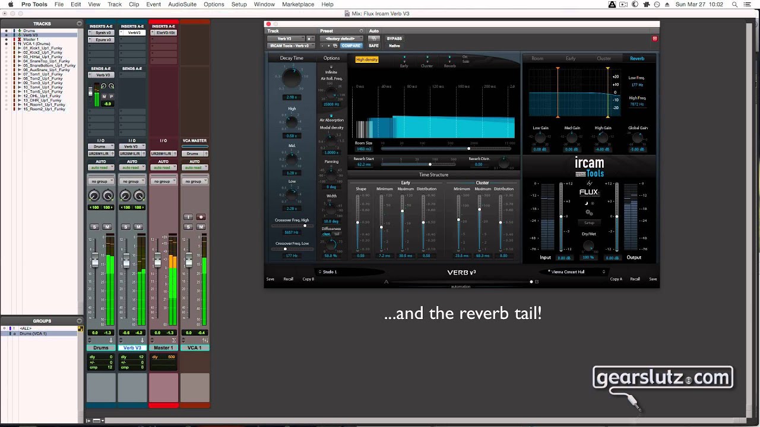760x427 pixels.
Task: Open Spotlight search in menu bar
Action: coord(736,4)
